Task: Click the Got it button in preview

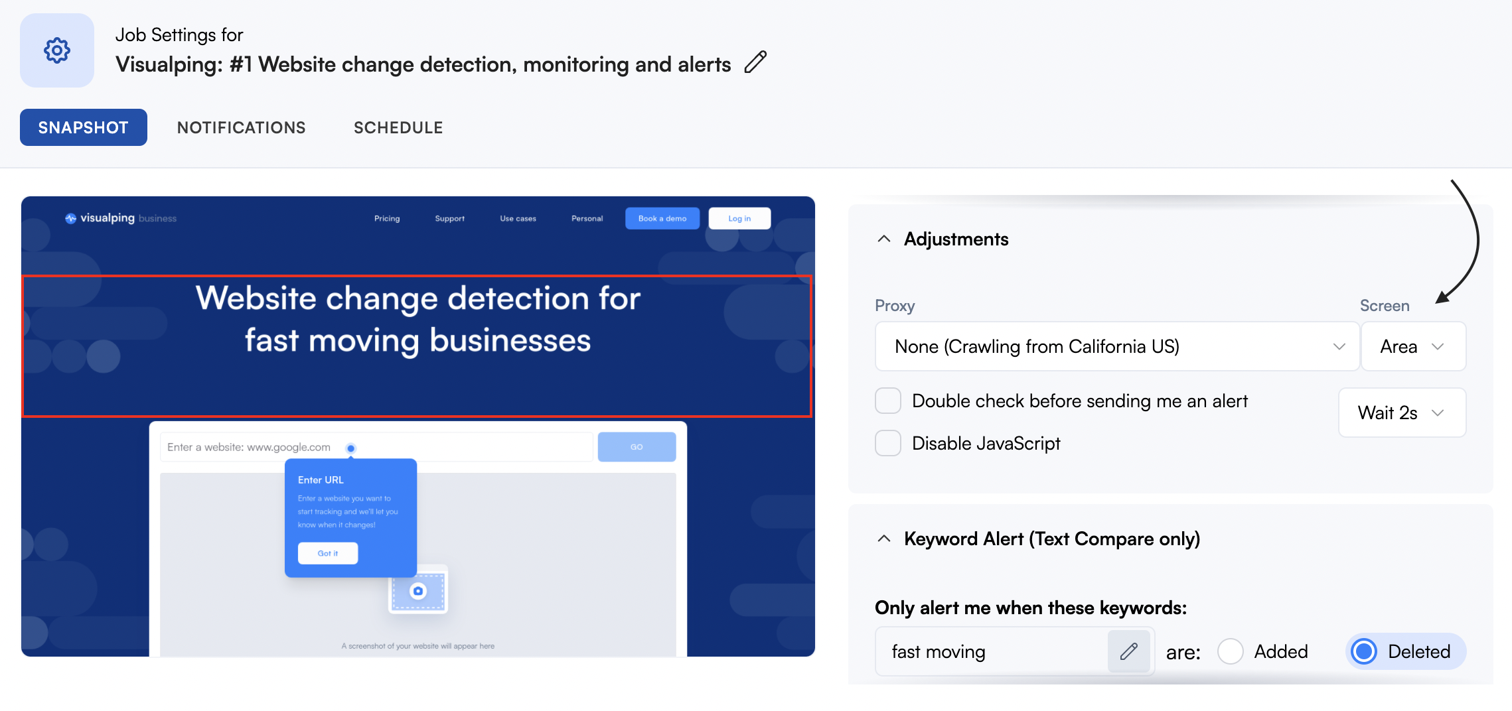Action: (x=328, y=553)
